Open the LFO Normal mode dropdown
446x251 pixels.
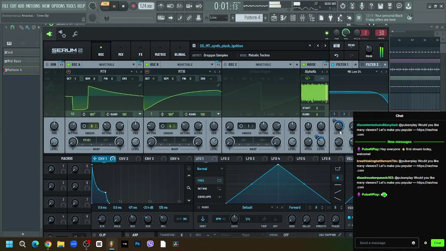point(210,169)
